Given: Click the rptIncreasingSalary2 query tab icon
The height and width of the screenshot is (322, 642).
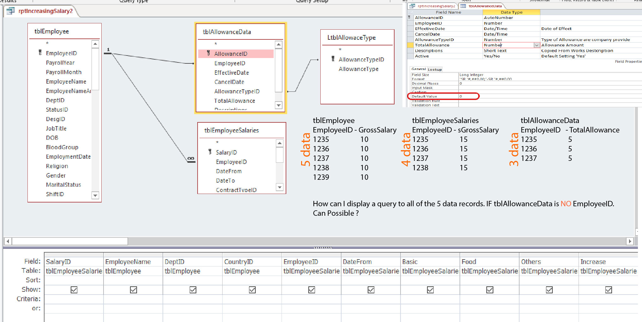Looking at the screenshot, I should tap(10, 11).
